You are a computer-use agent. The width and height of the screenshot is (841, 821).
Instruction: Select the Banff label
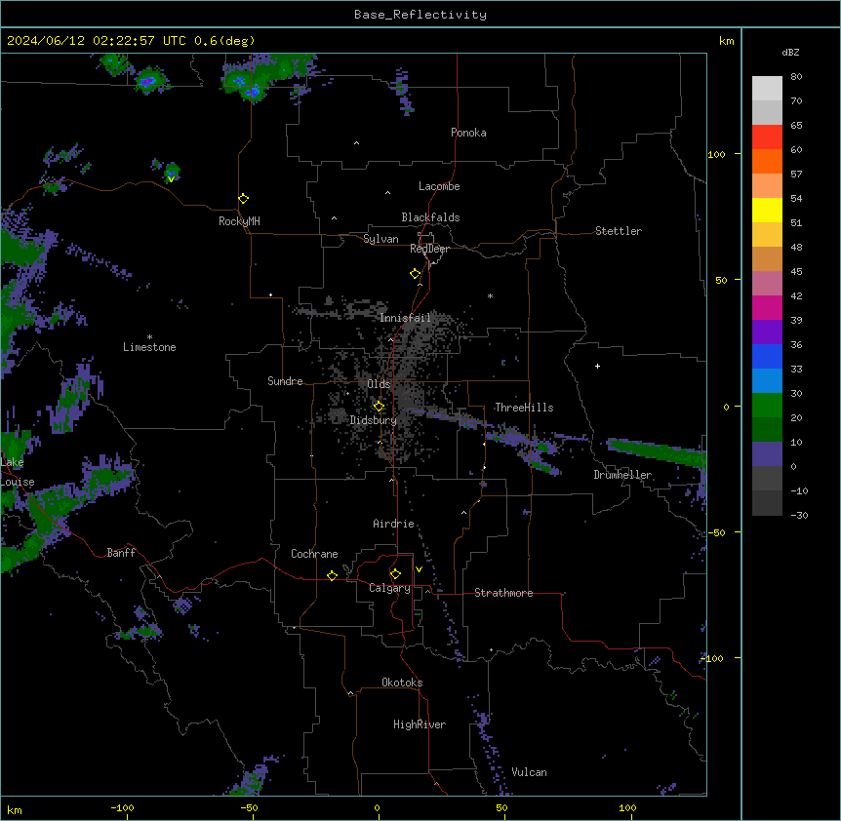pyautogui.click(x=121, y=553)
